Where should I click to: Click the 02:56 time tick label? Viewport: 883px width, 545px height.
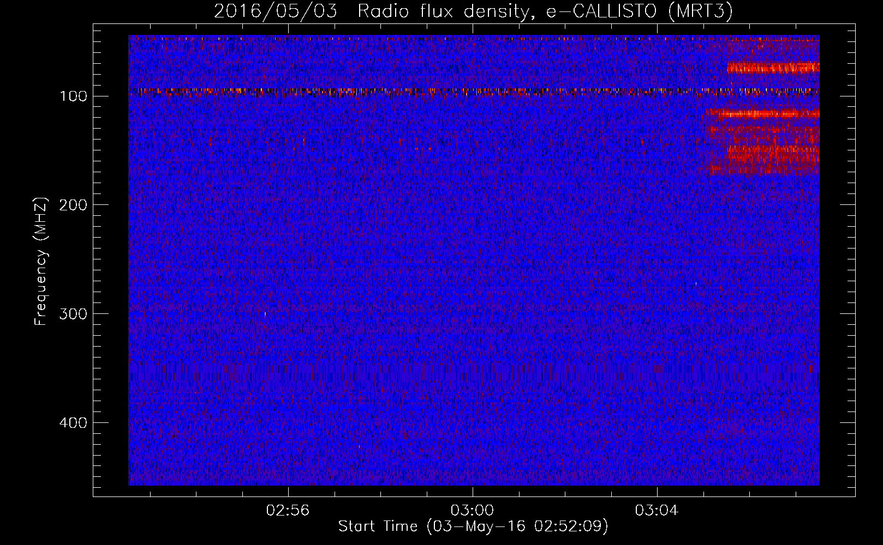coord(288,511)
